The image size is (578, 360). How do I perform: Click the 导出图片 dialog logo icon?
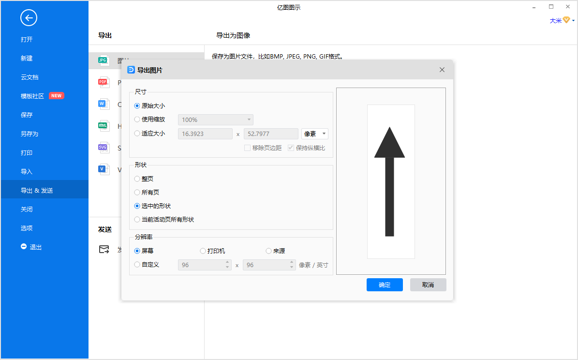(x=131, y=70)
